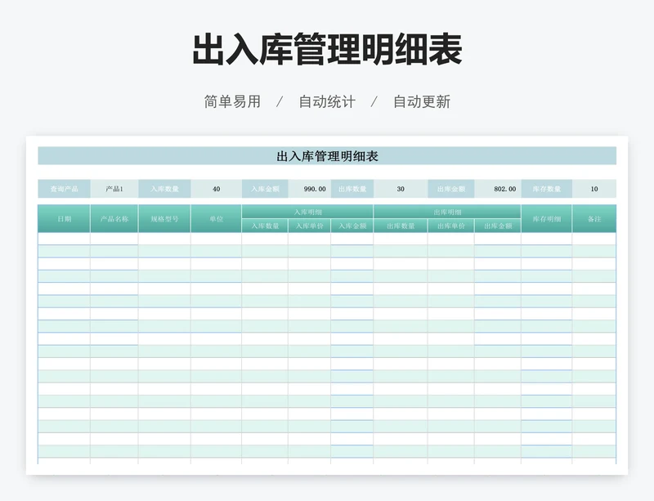654x501 pixels.
Task: Click the large heading 出入库管理明细表
Action: coord(327,50)
